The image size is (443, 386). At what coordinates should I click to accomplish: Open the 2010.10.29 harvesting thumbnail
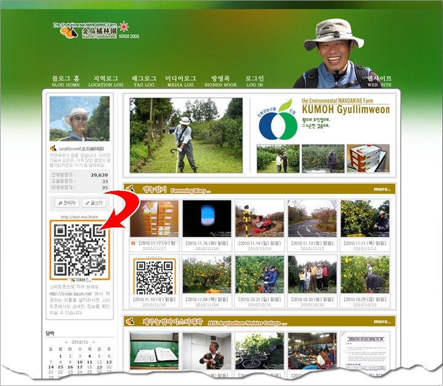point(365,275)
